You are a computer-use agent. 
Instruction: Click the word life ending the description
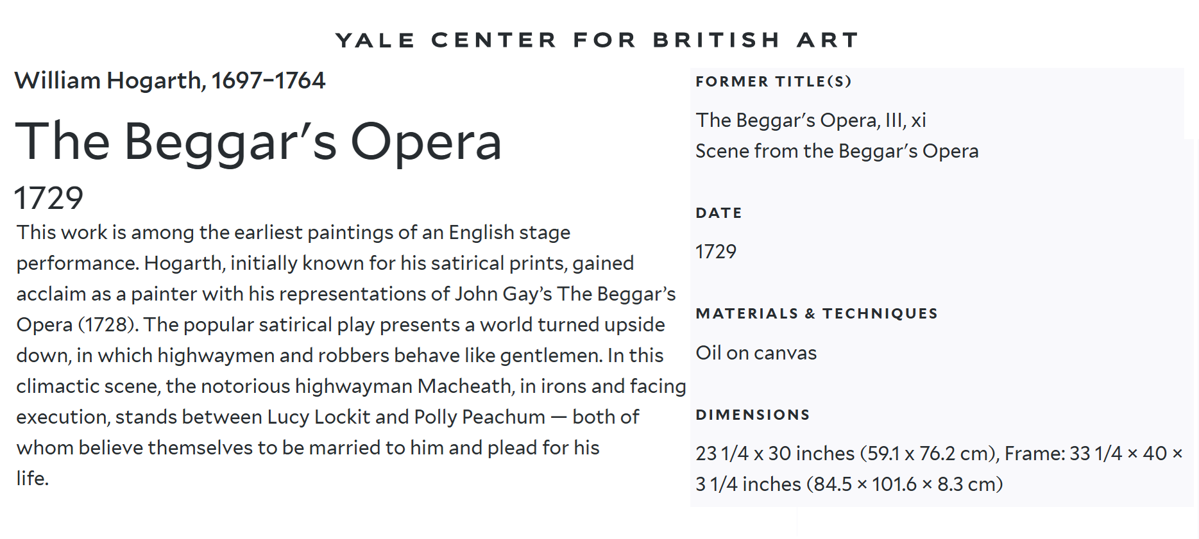33,479
